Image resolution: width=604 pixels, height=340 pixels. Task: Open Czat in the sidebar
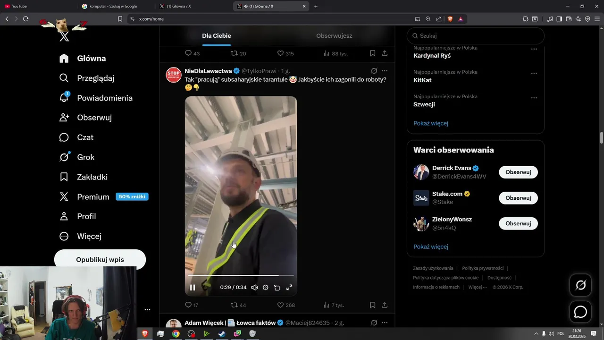[76, 137]
